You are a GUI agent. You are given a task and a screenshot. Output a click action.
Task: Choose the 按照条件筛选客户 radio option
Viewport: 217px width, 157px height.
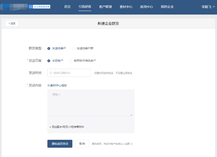click(x=70, y=61)
